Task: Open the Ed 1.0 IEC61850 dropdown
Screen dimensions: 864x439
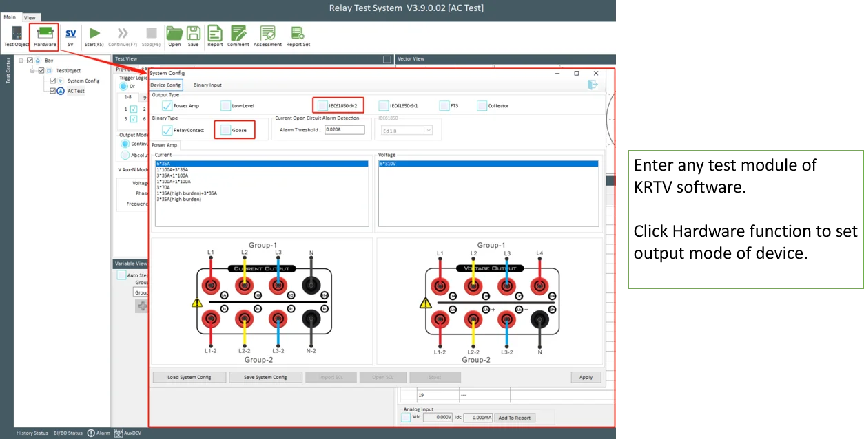Action: tap(406, 130)
